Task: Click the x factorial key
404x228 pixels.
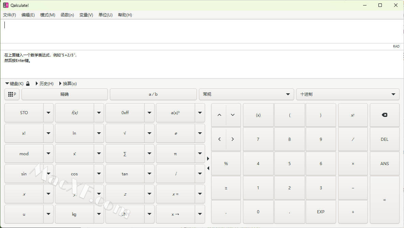Action: click(x=24, y=133)
